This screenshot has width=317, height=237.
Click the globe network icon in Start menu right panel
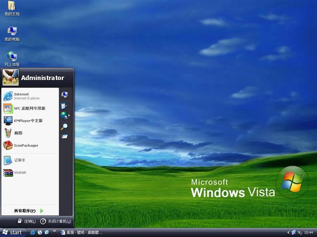(64, 115)
